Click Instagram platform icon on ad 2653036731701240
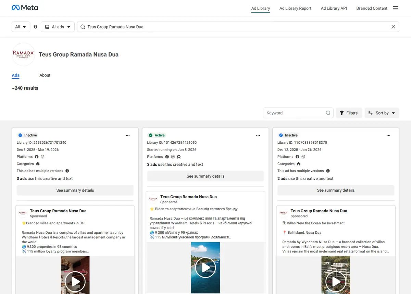This screenshot has height=294, width=411. 42,157
